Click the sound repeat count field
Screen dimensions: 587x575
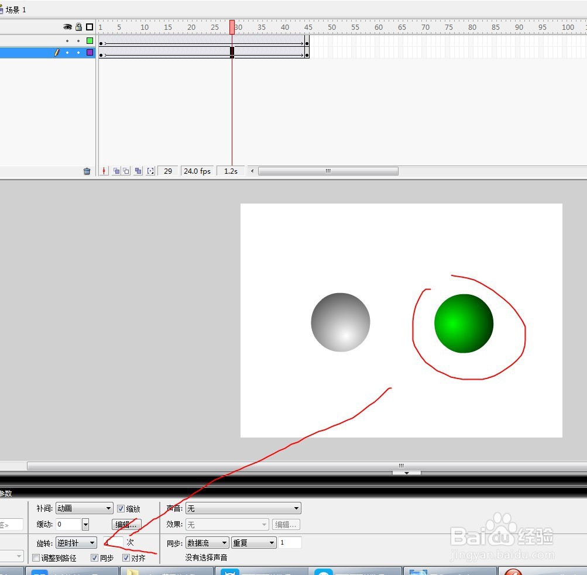pos(290,542)
